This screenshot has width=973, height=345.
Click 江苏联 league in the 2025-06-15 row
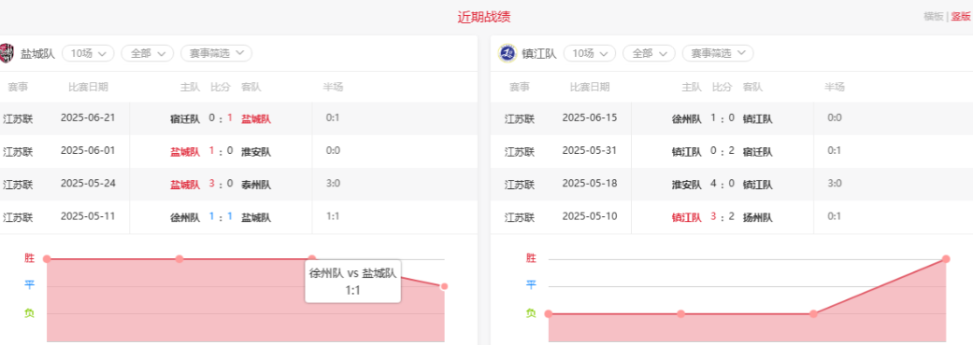pyautogui.click(x=520, y=119)
